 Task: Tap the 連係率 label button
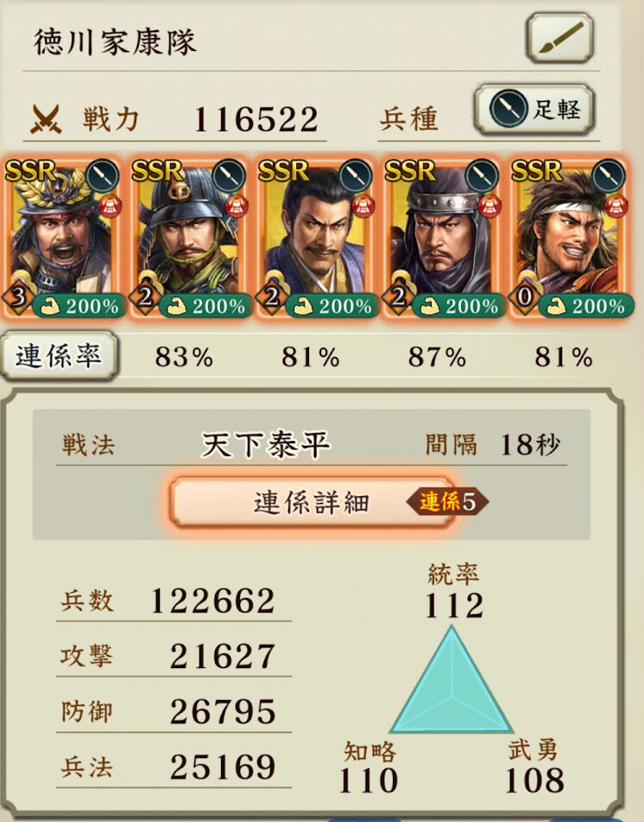coord(59,356)
